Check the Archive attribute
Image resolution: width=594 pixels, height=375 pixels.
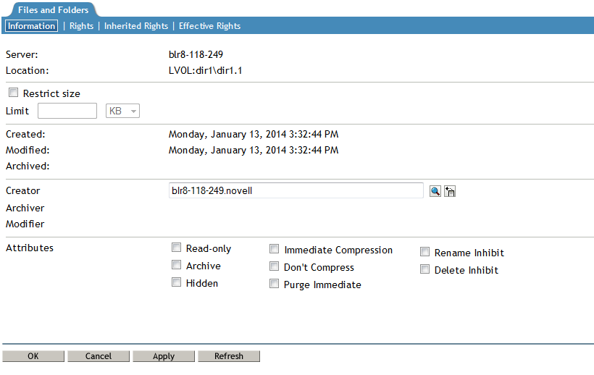pos(176,265)
